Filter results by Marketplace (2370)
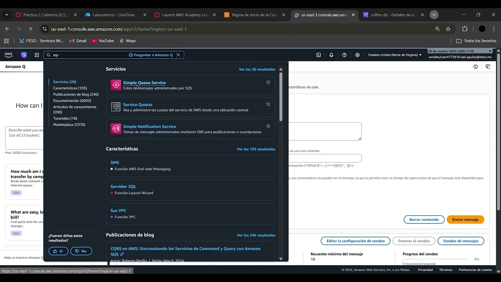This screenshot has width=501, height=282. click(x=69, y=125)
